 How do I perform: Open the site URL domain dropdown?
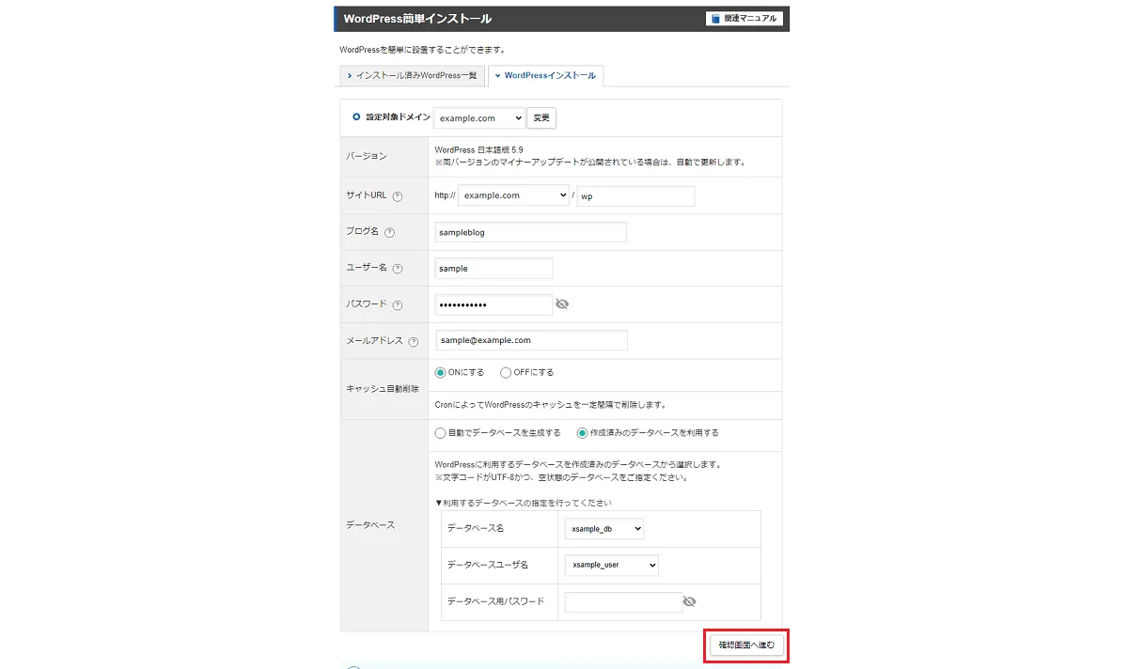(513, 195)
